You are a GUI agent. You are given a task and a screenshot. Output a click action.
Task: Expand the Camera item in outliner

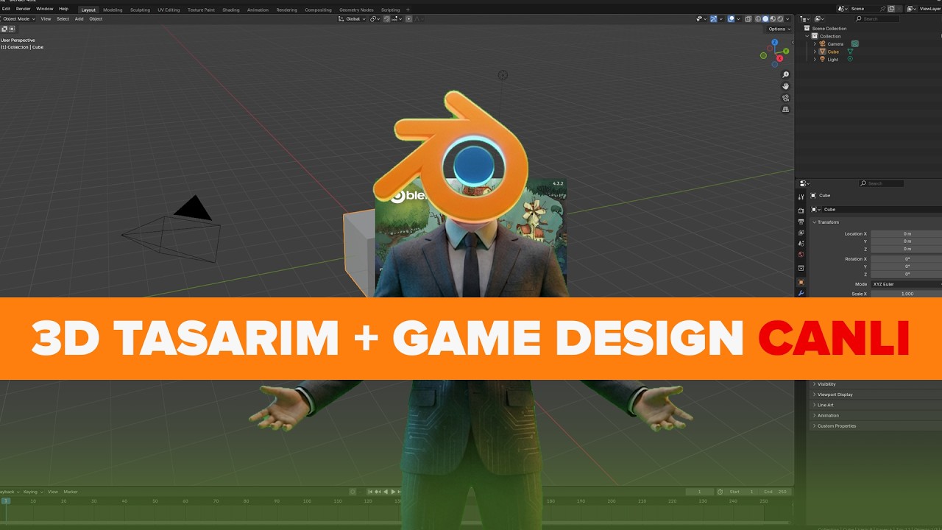click(x=815, y=44)
